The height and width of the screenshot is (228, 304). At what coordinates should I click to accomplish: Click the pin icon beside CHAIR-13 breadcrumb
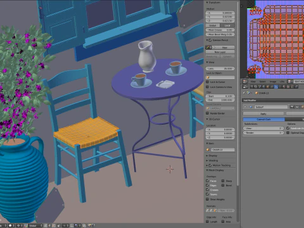click(244, 93)
